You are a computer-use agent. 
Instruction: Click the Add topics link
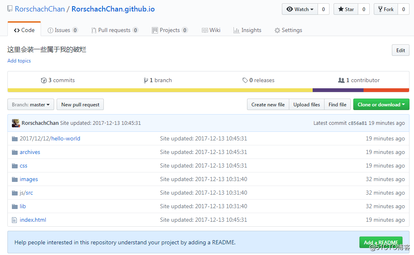pyautogui.click(x=19, y=61)
